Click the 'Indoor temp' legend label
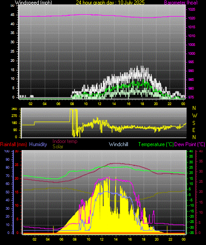This screenshot has width=206, height=245. coord(65,141)
